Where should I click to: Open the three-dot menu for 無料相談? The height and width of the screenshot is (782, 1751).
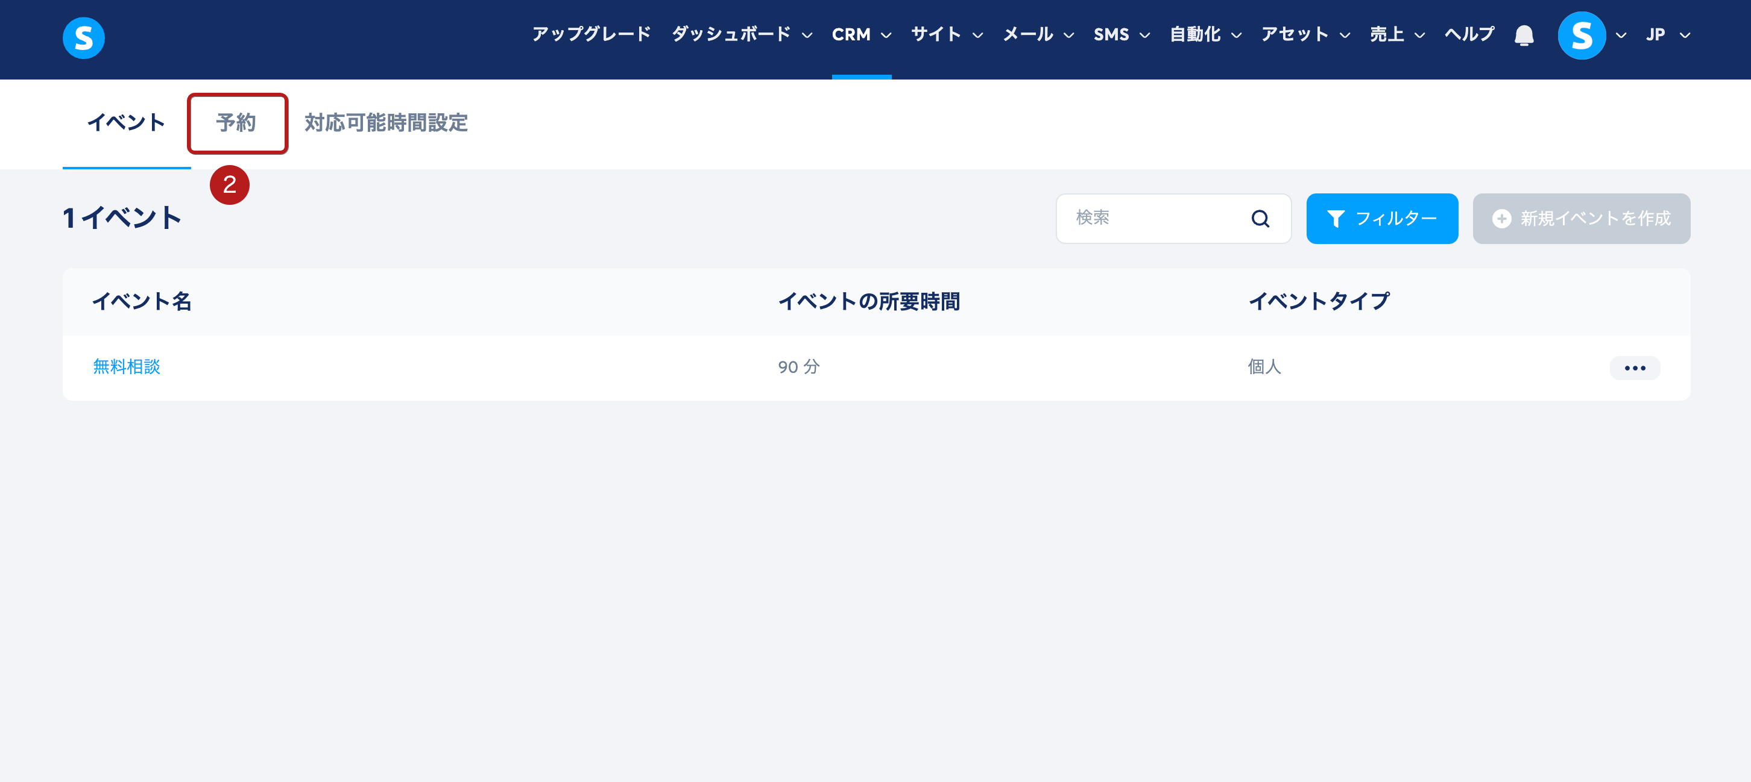click(x=1635, y=368)
